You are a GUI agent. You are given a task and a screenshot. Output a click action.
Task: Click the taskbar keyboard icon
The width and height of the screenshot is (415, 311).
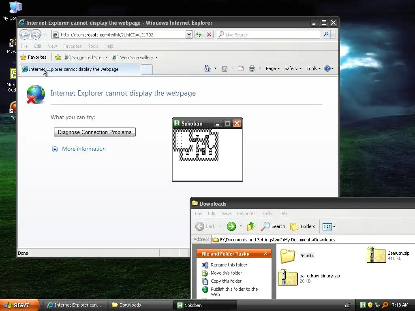(348, 305)
